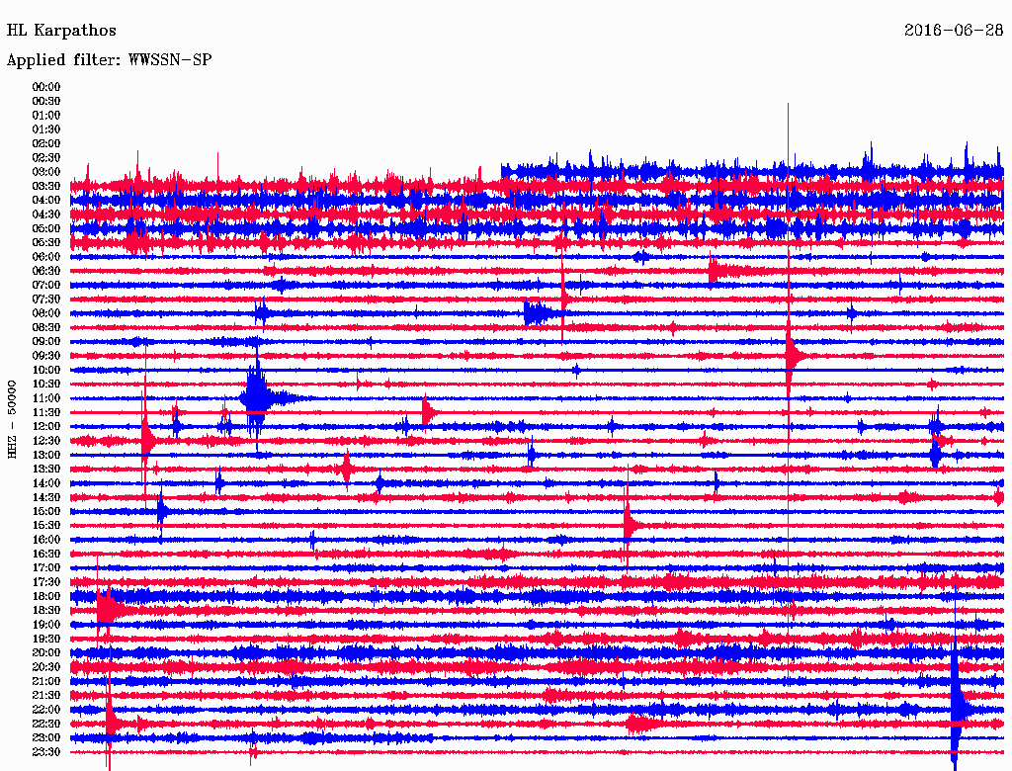Click the date label 2016-06-28

(x=954, y=31)
